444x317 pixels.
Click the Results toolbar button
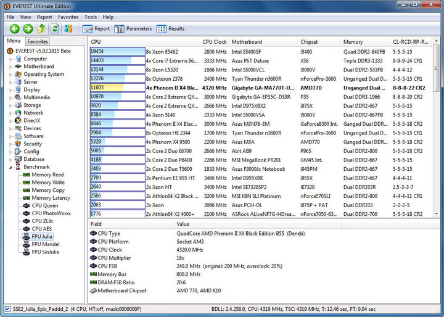(170, 28)
